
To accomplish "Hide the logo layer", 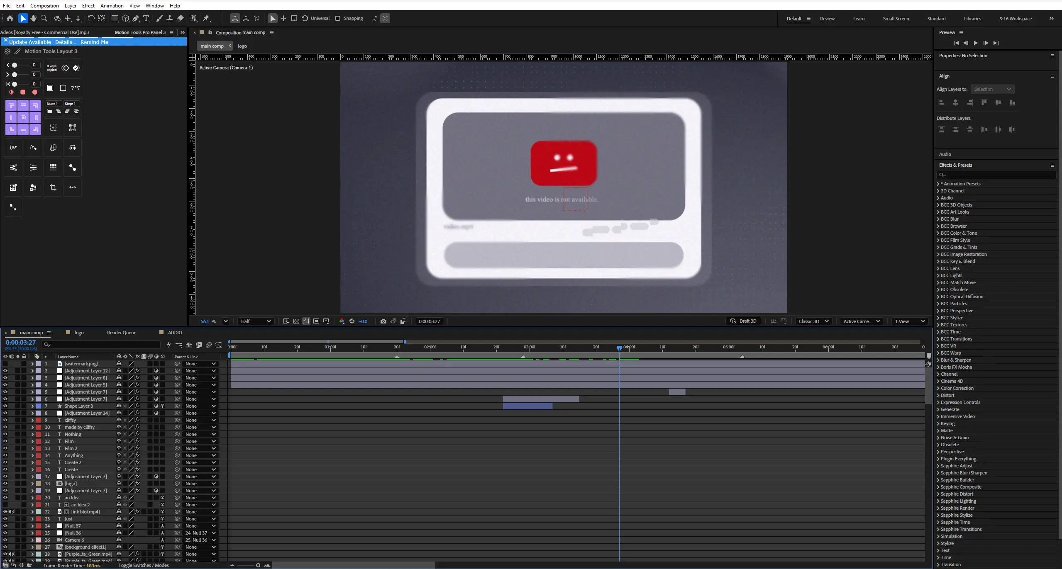I will [x=5, y=484].
